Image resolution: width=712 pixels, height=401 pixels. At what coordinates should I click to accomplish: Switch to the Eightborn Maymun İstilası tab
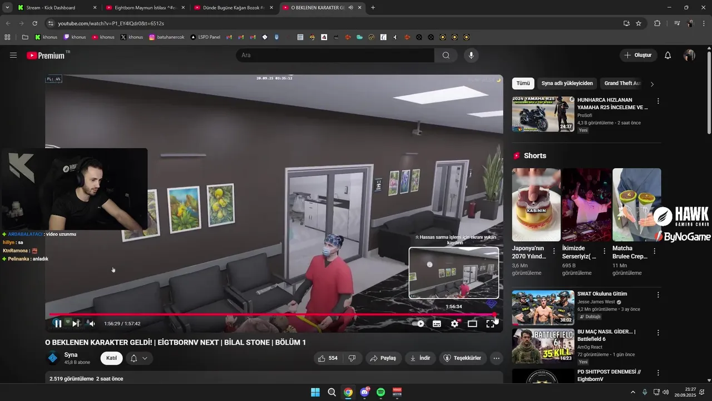point(145,8)
